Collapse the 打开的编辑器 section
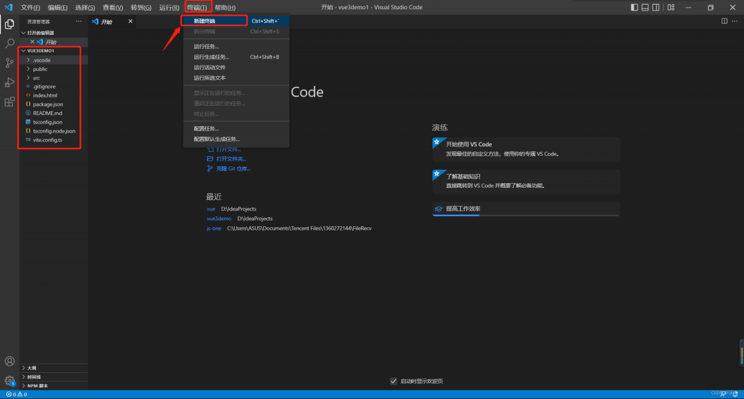The image size is (744, 399). (53, 33)
